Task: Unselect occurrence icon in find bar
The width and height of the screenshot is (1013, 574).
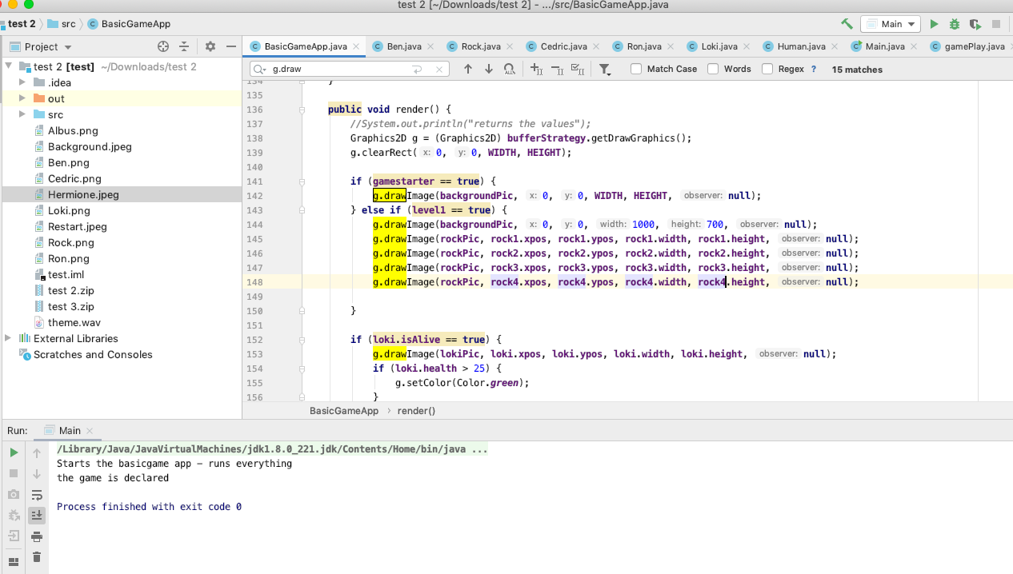Action: coord(558,70)
